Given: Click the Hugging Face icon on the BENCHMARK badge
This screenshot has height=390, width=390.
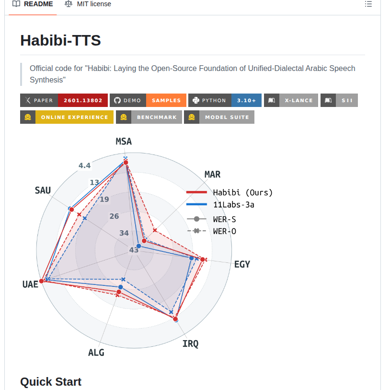Looking at the screenshot, I should (123, 117).
